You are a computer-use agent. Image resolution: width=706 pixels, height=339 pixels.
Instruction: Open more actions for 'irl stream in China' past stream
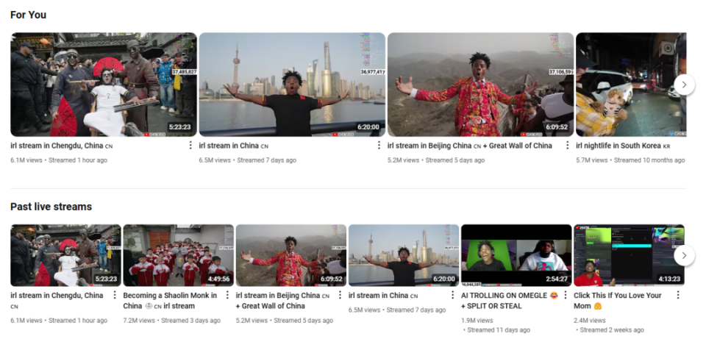[x=452, y=295]
